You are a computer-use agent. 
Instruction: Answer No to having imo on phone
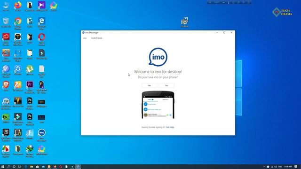pyautogui.click(x=166, y=85)
